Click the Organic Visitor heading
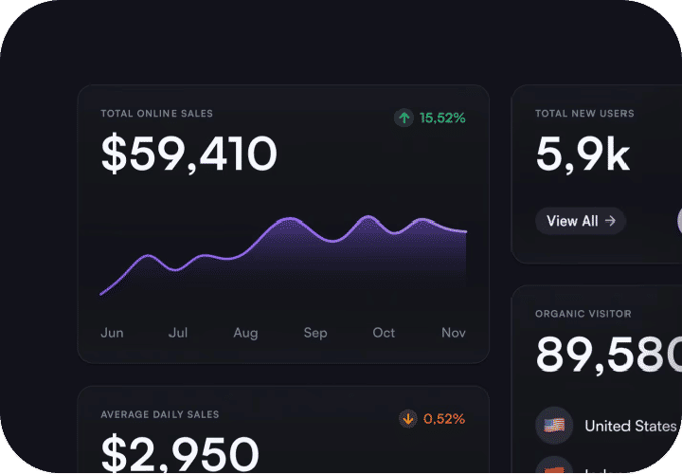The height and width of the screenshot is (474, 682). click(583, 314)
